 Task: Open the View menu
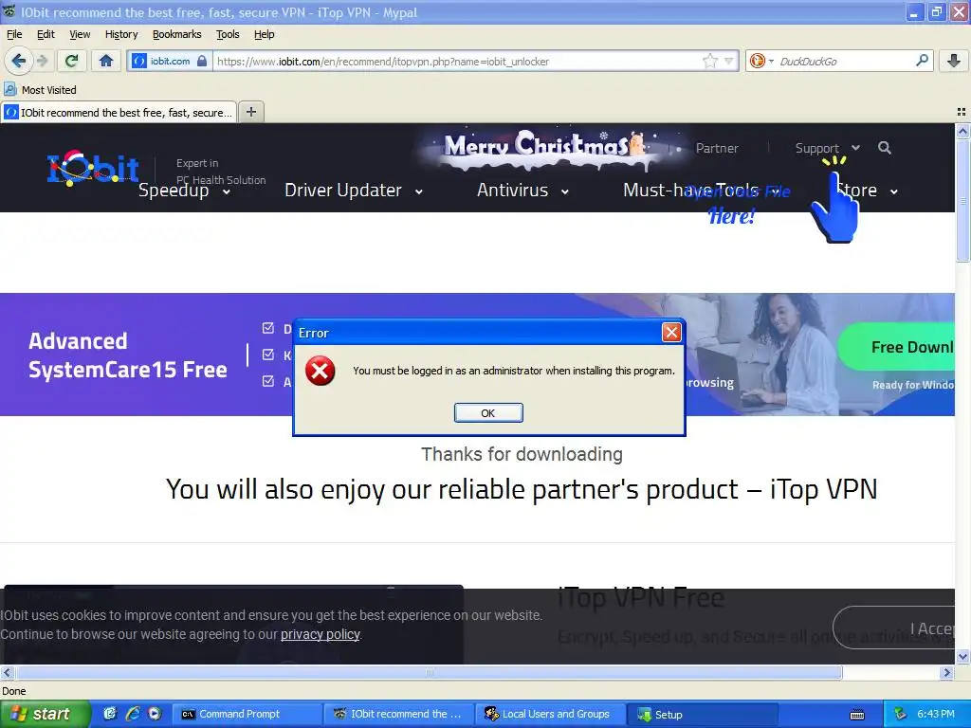[80, 34]
